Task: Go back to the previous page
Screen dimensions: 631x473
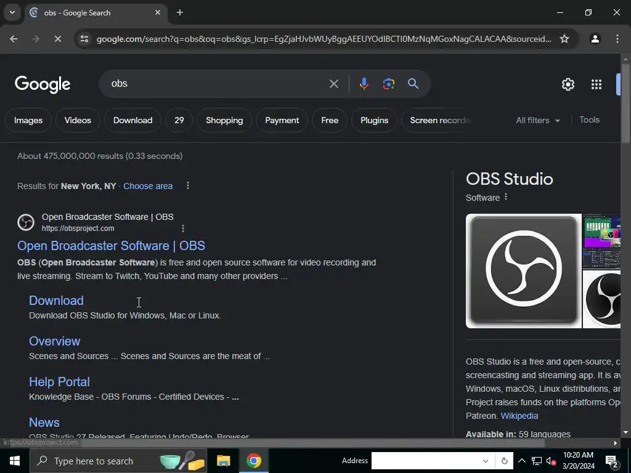Action: pyautogui.click(x=14, y=39)
